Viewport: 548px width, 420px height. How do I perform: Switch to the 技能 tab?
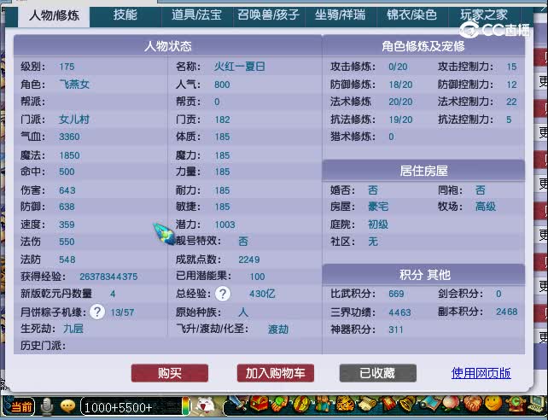click(125, 15)
